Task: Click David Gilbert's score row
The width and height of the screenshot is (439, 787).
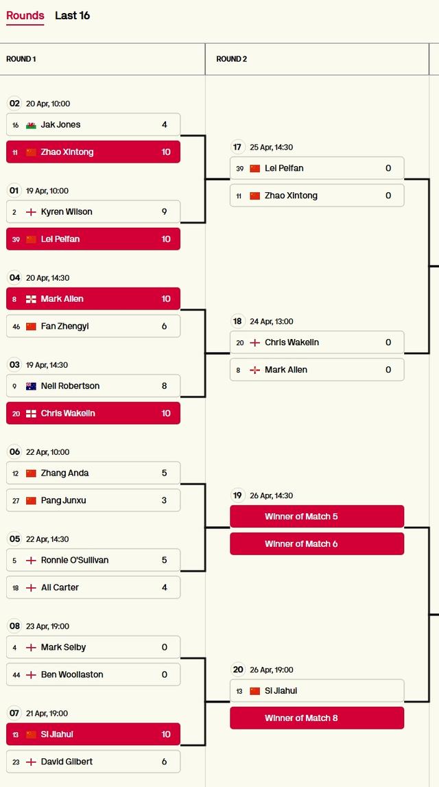Action: click(93, 762)
